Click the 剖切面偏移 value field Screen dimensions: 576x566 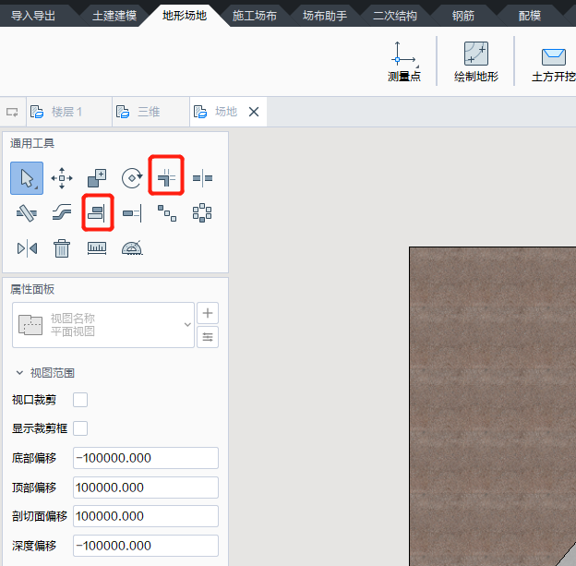(x=146, y=516)
